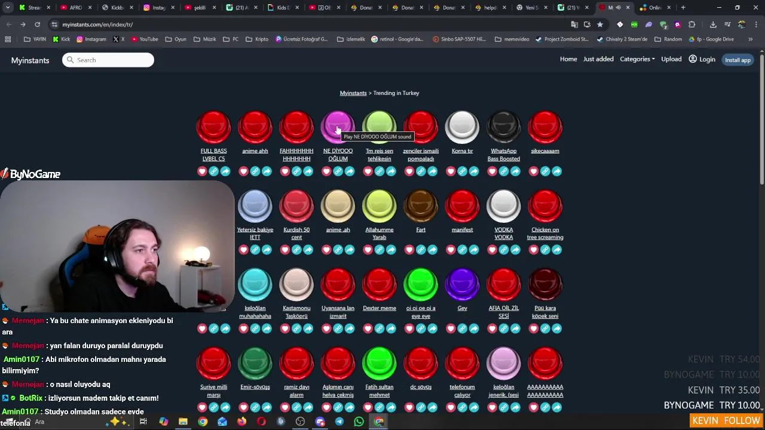Play the green oi oi oe oi a eye eye button
This screenshot has height=430, width=765.
421,284
